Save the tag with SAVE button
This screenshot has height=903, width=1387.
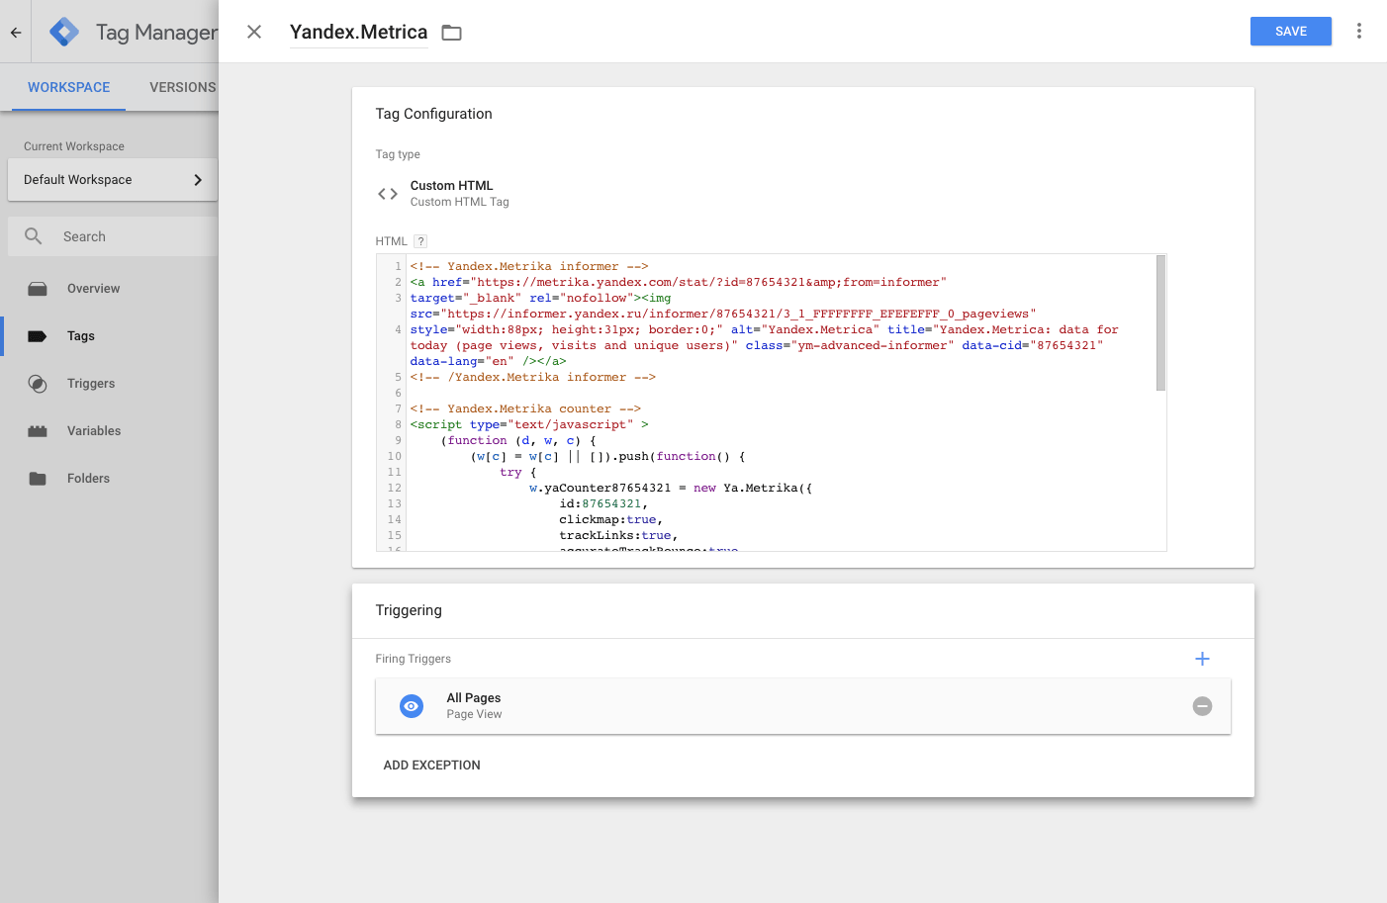1290,32
